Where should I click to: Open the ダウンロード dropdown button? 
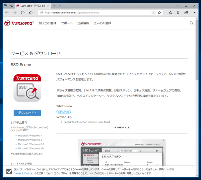point(27,113)
